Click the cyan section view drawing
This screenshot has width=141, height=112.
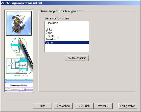pos(18,66)
